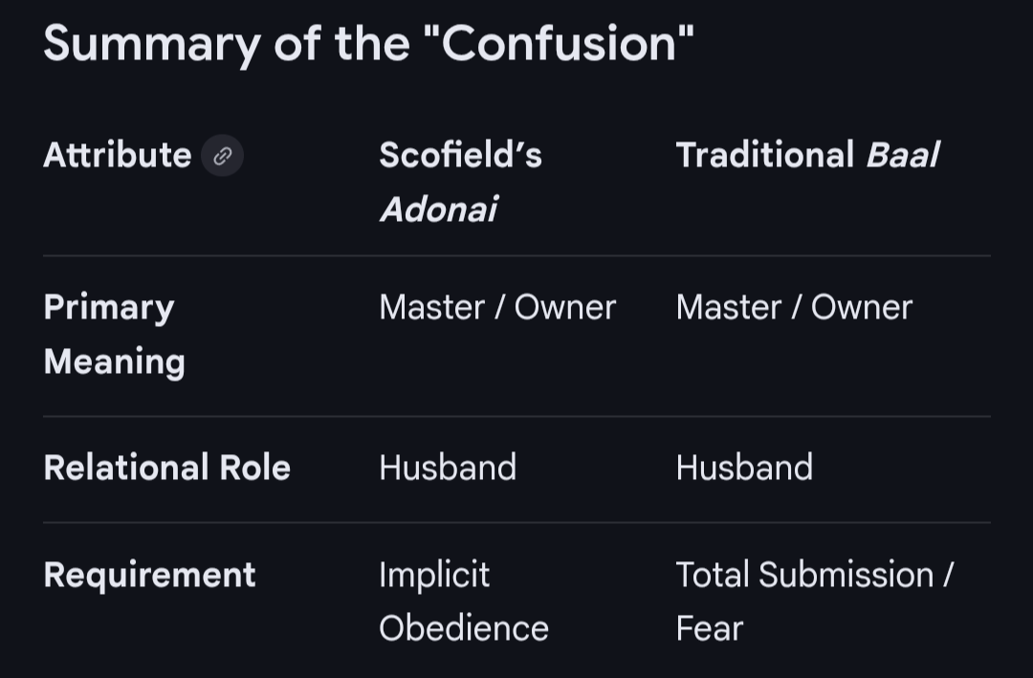The width and height of the screenshot is (1033, 678).
Task: Click the Traditional Baal column header
Action: (807, 155)
